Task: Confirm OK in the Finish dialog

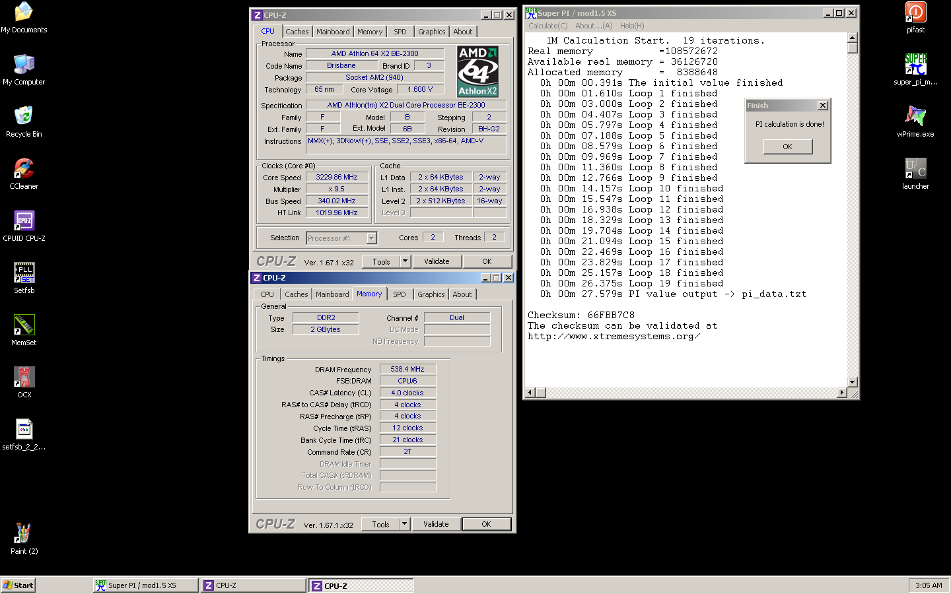Action: pyautogui.click(x=788, y=147)
